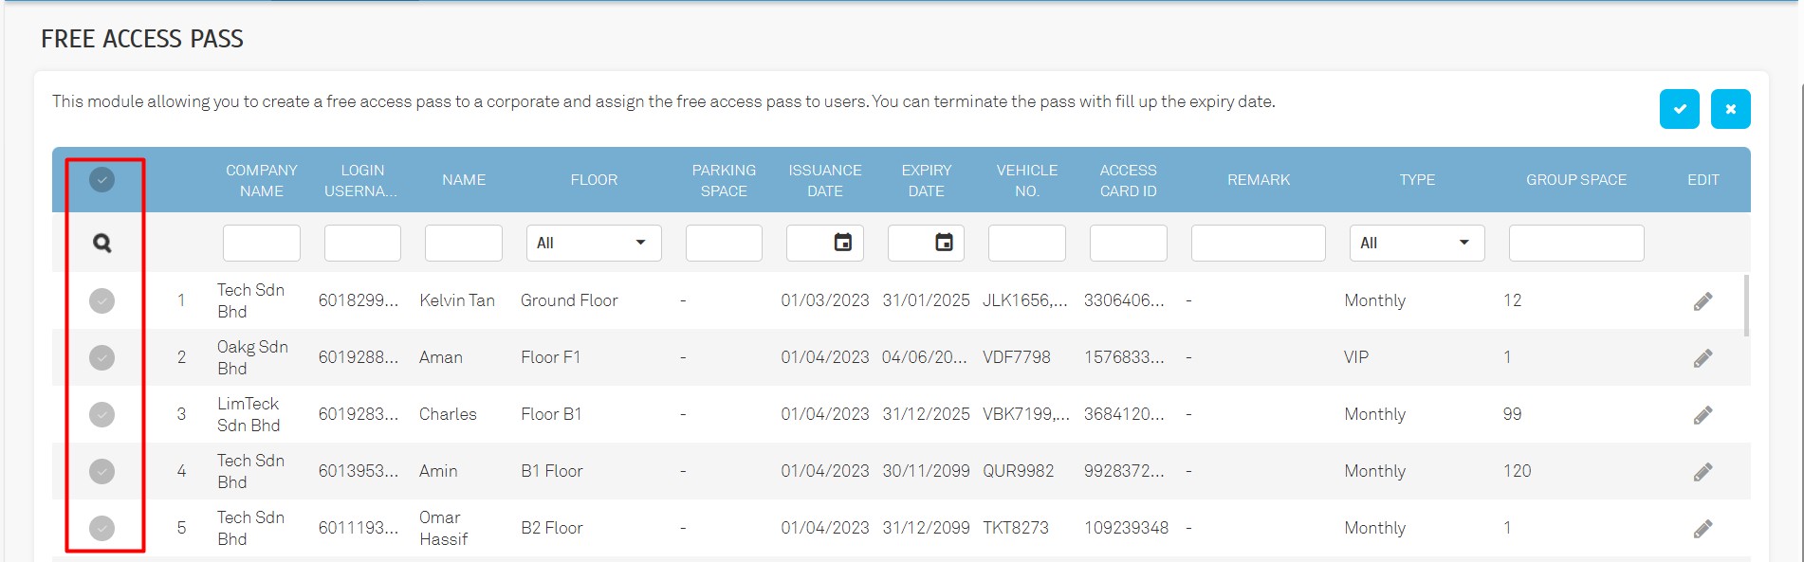Edit Amin's access pass record
Screen dimensions: 1804x562
(x=1703, y=472)
